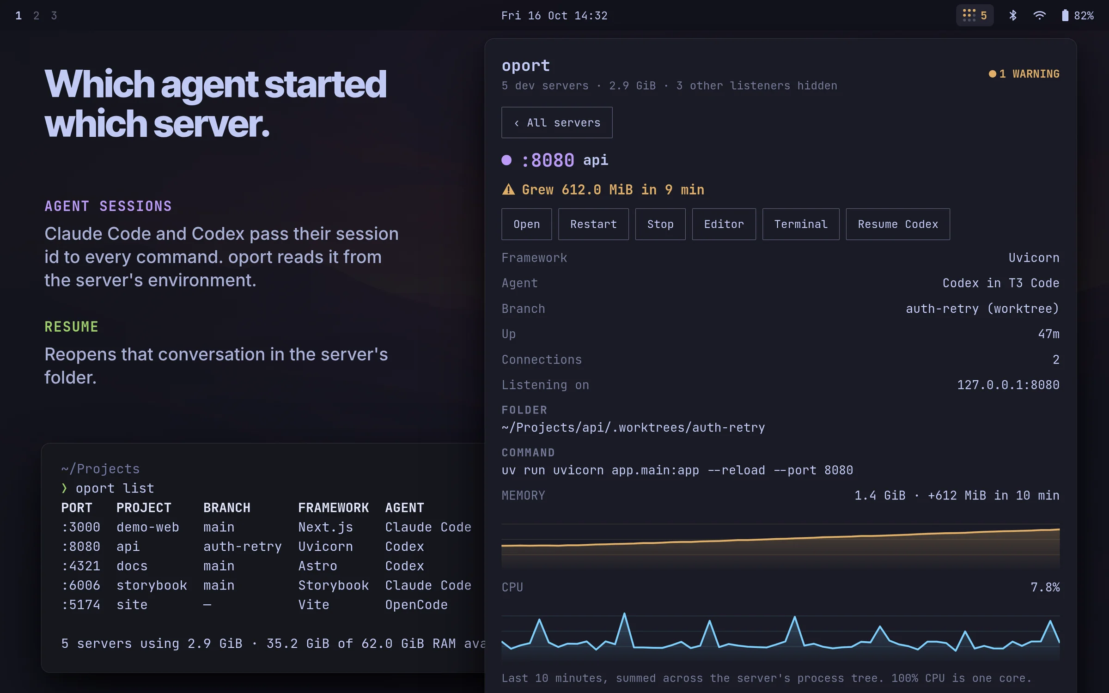Select the :8080 port heading
Screen dimensions: 1109x693
pyautogui.click(x=548, y=160)
